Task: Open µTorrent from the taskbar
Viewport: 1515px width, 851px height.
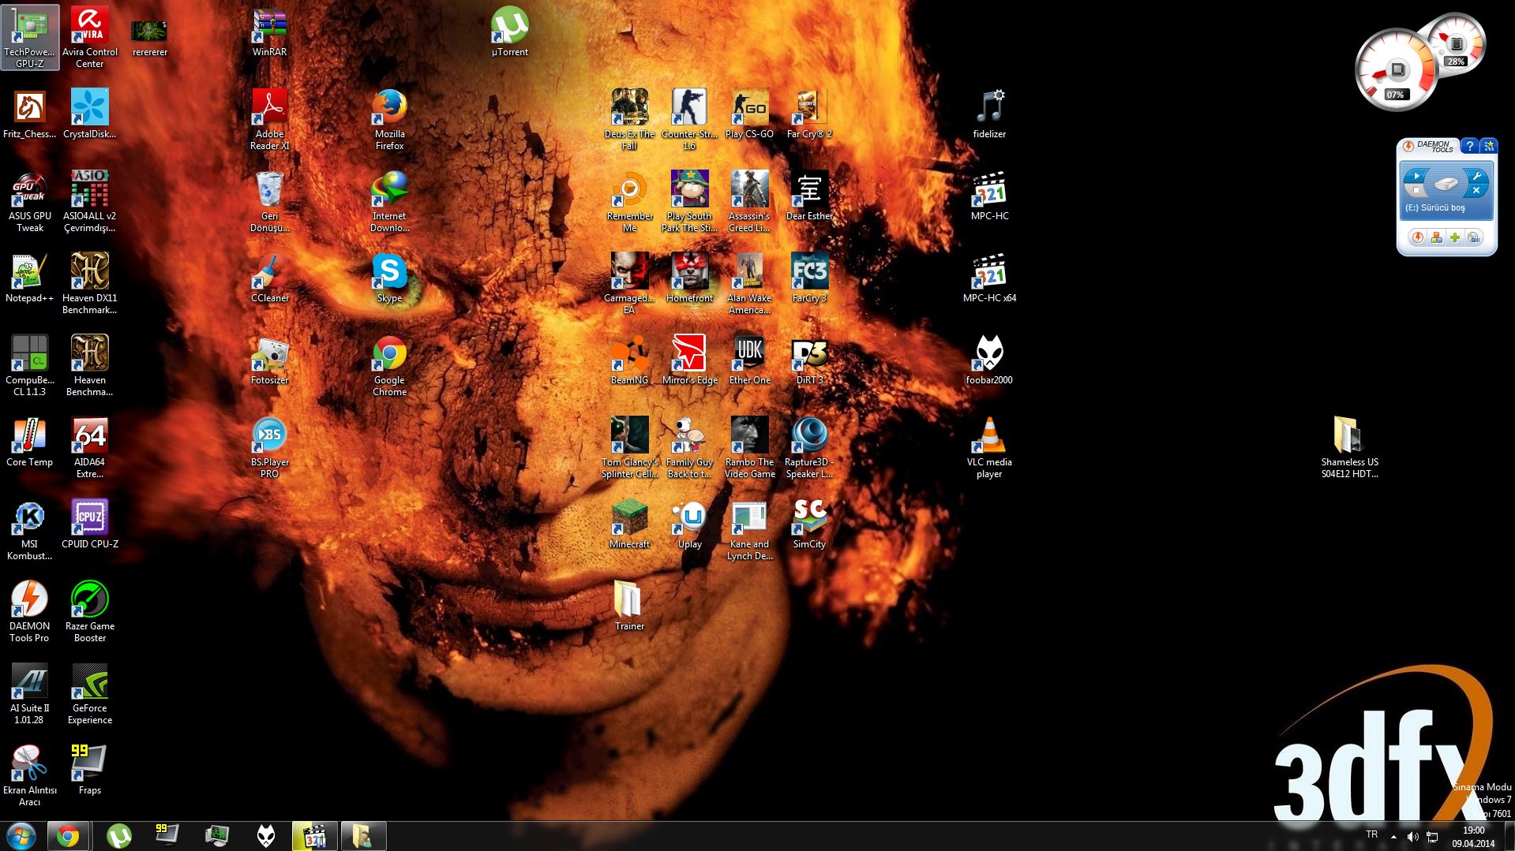Action: point(118,835)
